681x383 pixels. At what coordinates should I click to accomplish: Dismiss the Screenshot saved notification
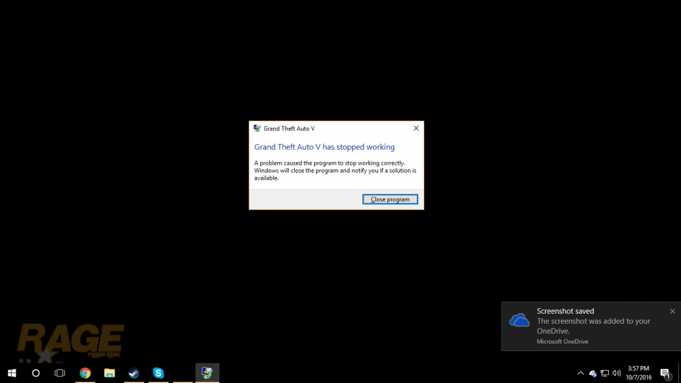(672, 311)
